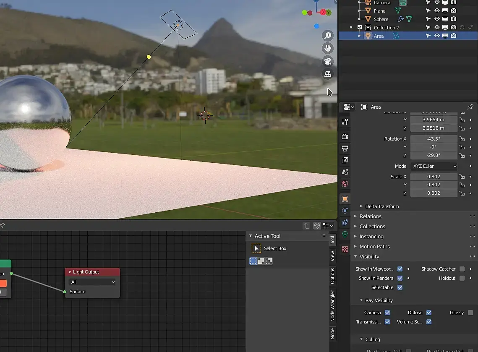Toggle the camera view icon
478x352 pixels.
(x=328, y=61)
